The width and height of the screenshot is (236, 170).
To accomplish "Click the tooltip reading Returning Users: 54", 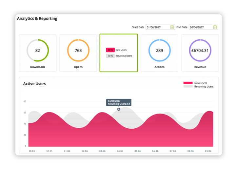I will point(119,102).
